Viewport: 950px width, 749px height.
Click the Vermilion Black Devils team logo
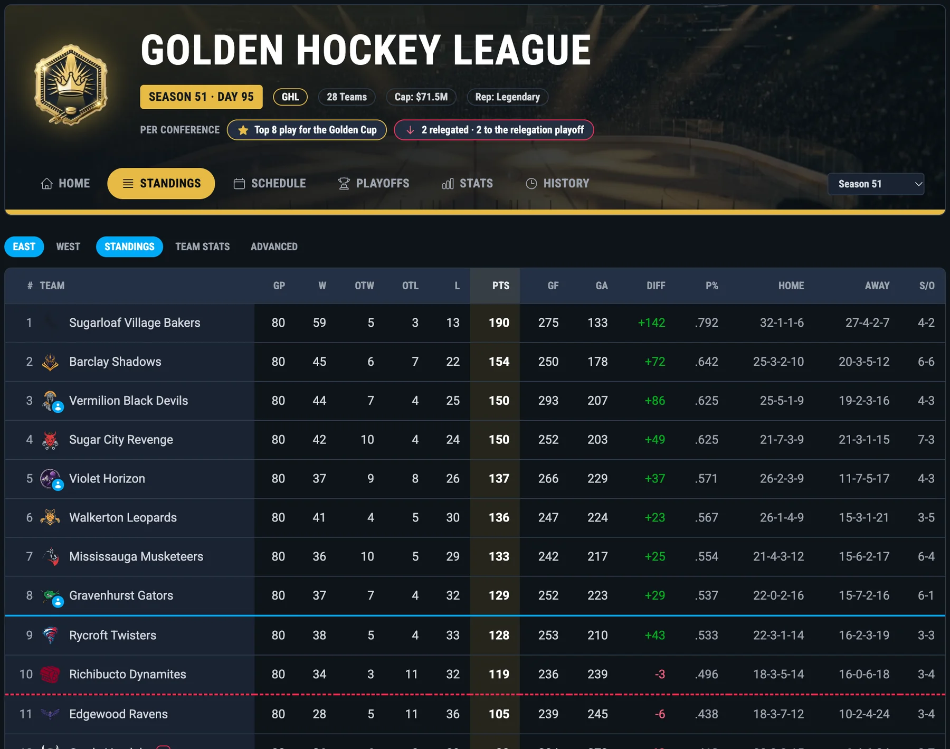(50, 401)
